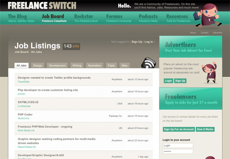Click 'Topanga Ca.' location text
The height and width of the screenshot is (159, 230).
coord(115,116)
